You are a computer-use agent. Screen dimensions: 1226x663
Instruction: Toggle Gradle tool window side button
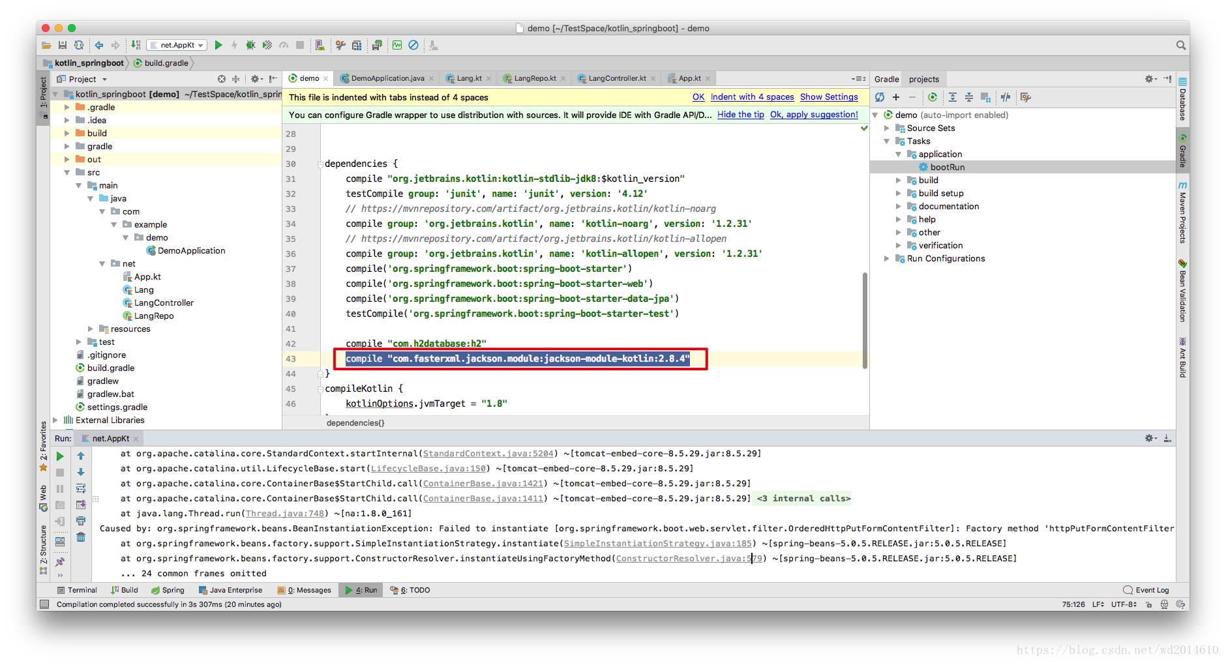click(x=1182, y=151)
